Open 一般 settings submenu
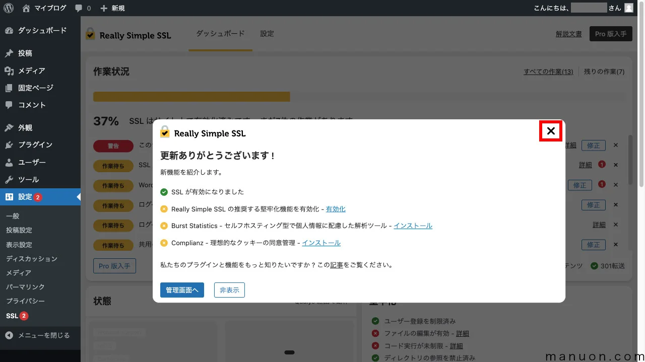Screen dimensions: 645x362 click(x=13, y=216)
